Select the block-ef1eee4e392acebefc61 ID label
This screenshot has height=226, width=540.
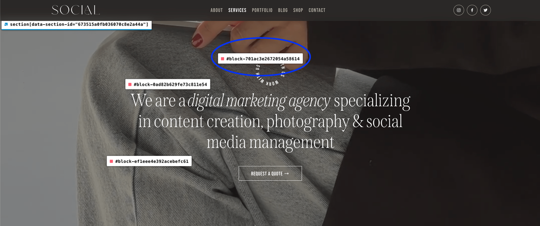pyautogui.click(x=149, y=161)
